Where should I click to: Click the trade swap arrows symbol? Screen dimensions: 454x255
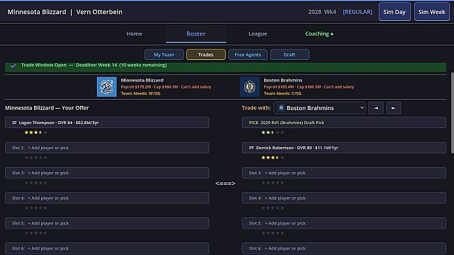tap(225, 183)
